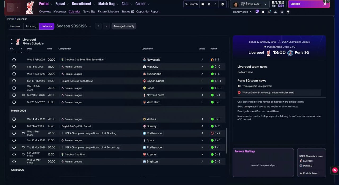This screenshot has width=339, height=185.
Task: Click the circular refresh bookmark icon
Action: [x=282, y=12]
